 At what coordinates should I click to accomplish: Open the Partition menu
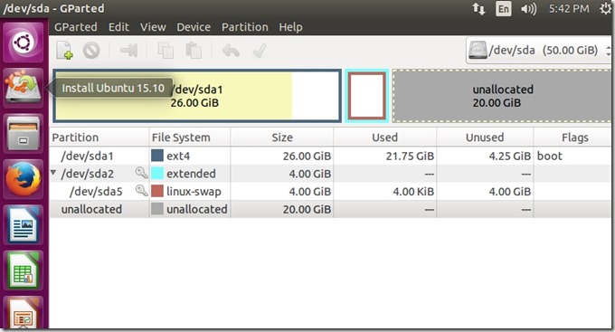click(x=245, y=27)
